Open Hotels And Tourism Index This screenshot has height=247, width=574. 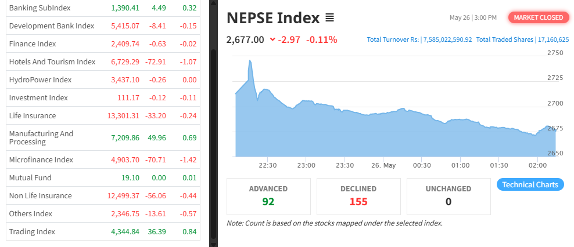pyautogui.click(x=52, y=61)
